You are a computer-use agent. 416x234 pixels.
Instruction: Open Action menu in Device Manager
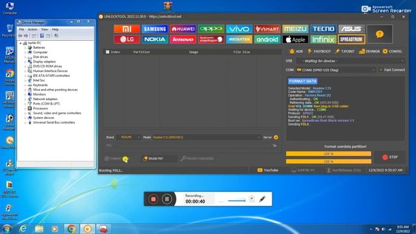(x=32, y=29)
